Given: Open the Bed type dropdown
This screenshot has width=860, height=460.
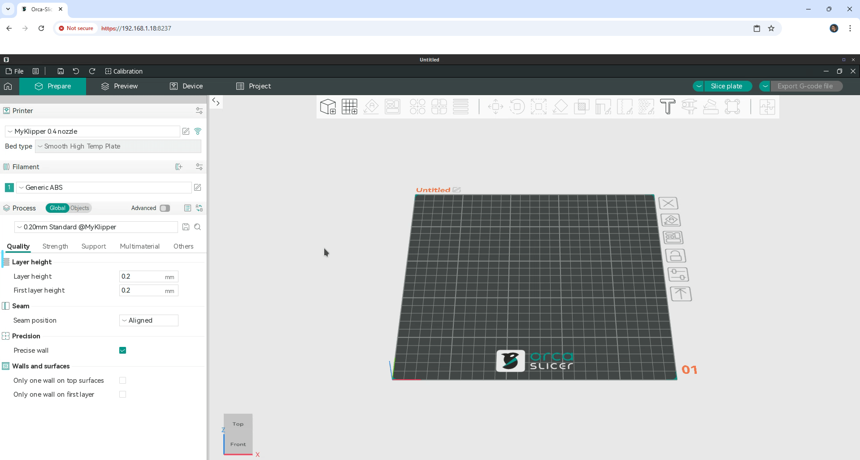Looking at the screenshot, I should pyautogui.click(x=118, y=146).
